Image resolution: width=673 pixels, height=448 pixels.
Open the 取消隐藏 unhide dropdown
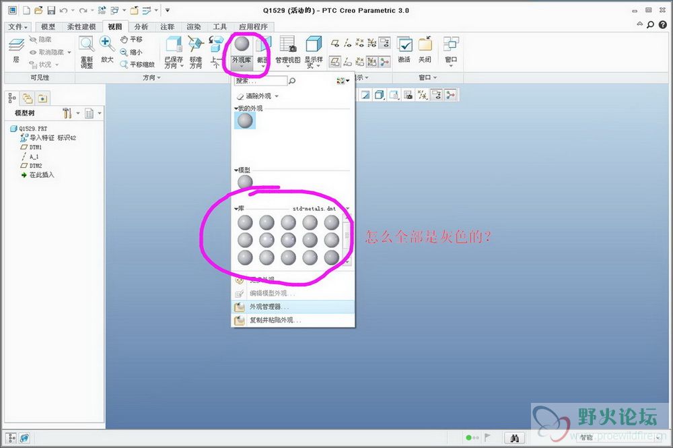click(50, 52)
